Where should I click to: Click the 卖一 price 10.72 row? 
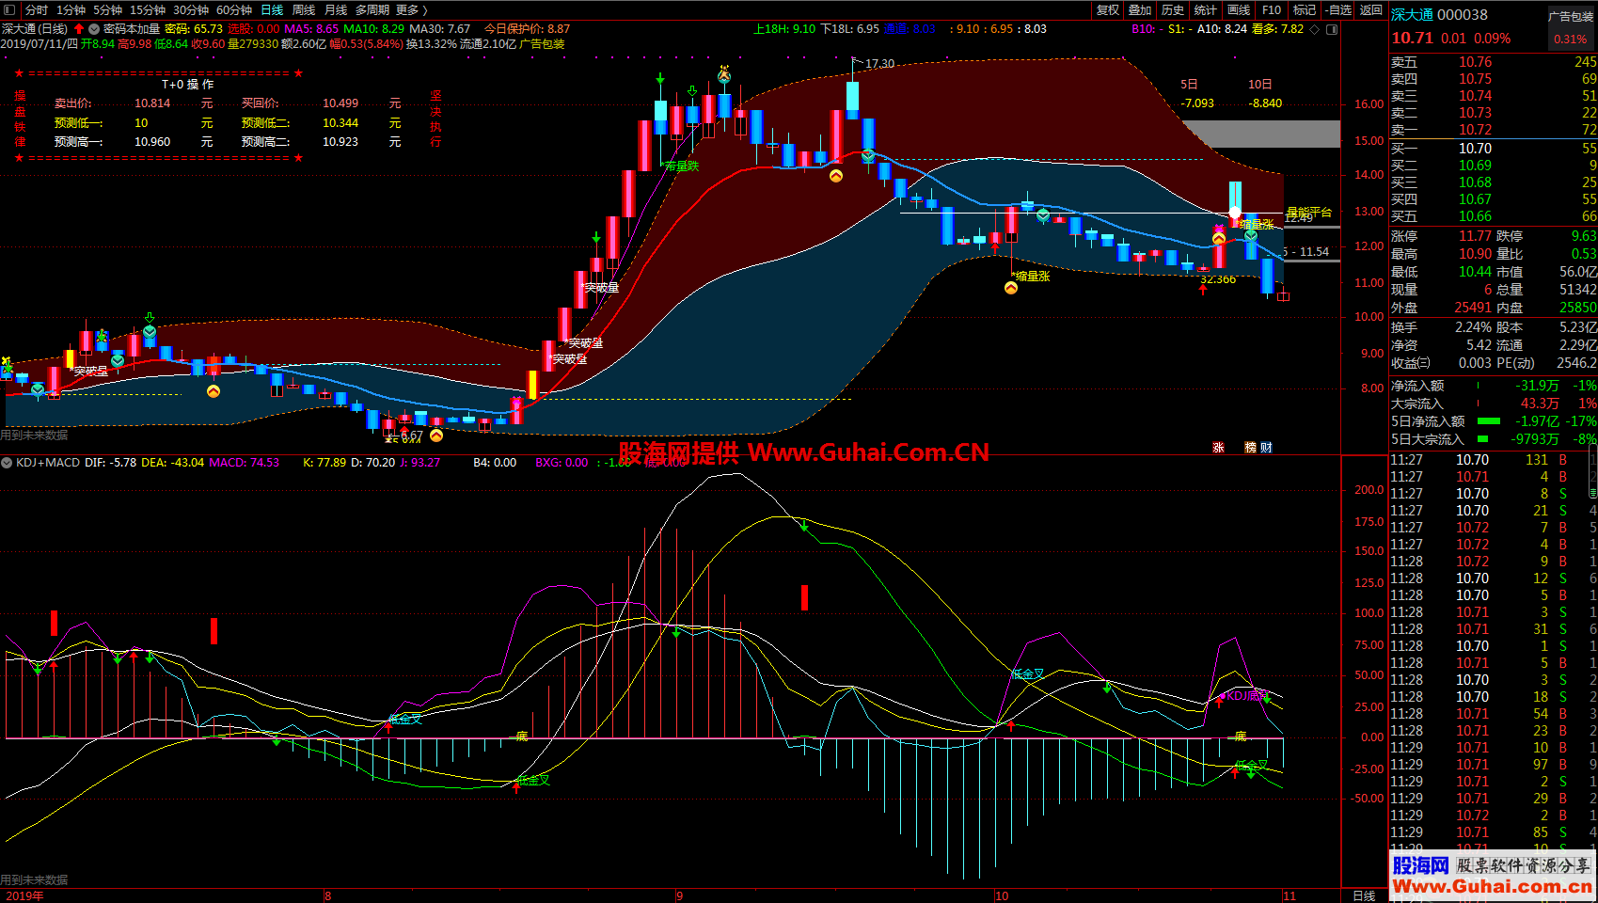point(1494,130)
